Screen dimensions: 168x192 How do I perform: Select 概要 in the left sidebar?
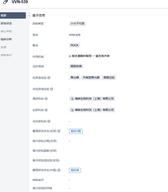pyautogui.click(x=13, y=15)
